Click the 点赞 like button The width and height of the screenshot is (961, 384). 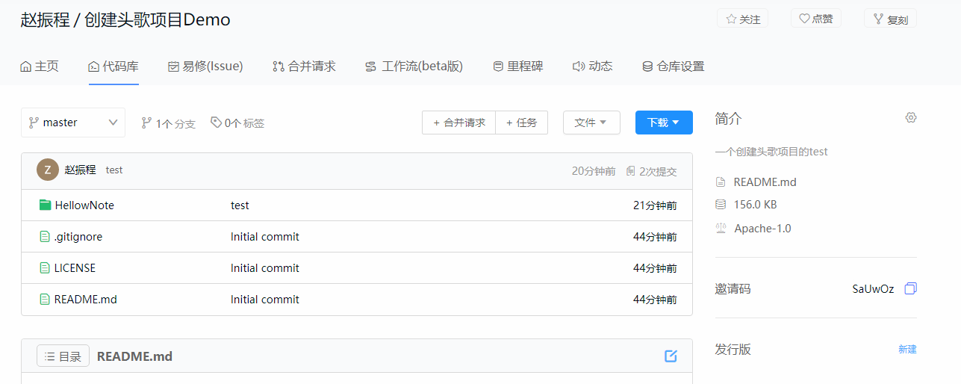[x=815, y=19]
